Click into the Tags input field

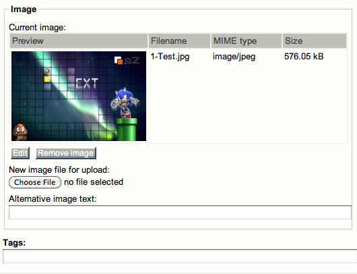[180, 256]
